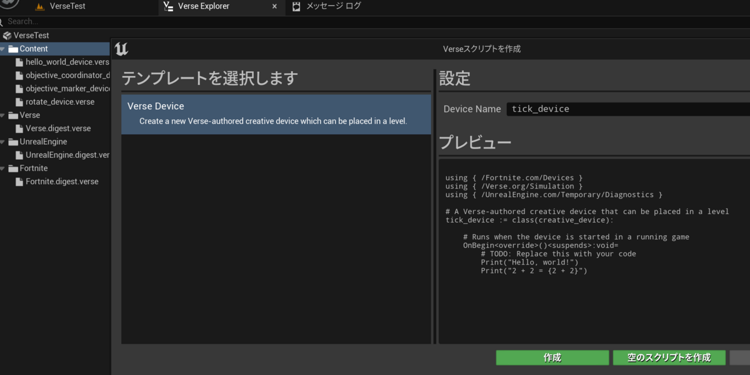750x375 pixels.
Task: Open the メッセージ ログ tab
Action: coord(333,6)
